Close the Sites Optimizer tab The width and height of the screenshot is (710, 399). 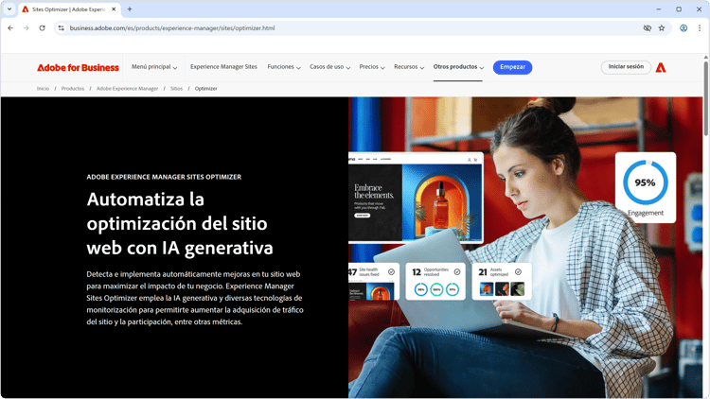[114, 9]
